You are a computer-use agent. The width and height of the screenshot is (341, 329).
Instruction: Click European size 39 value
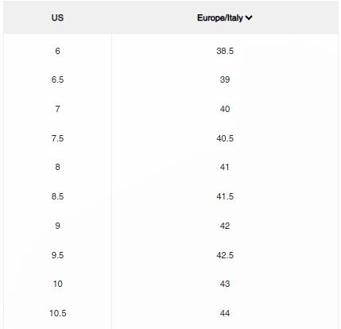click(225, 79)
